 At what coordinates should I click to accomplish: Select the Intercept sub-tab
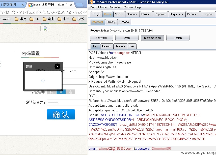(98, 22)
